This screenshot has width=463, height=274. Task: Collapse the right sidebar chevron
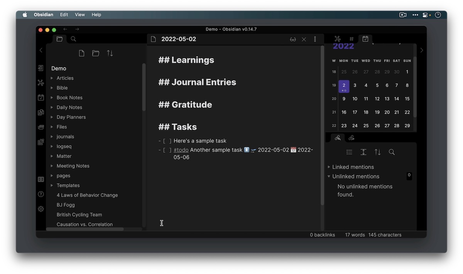point(422,50)
